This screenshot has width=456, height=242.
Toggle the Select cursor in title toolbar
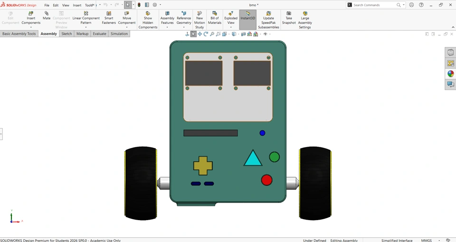pyautogui.click(x=128, y=5)
